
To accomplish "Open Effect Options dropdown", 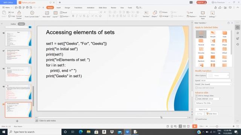I will [x=218, y=75].
